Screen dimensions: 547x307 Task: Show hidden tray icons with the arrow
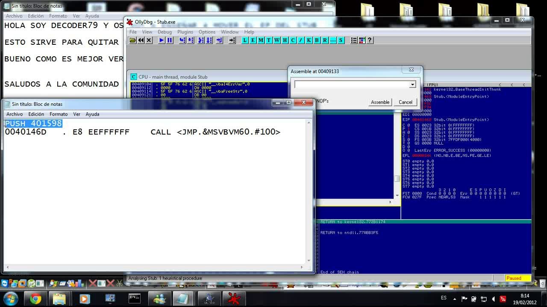pyautogui.click(x=454, y=299)
